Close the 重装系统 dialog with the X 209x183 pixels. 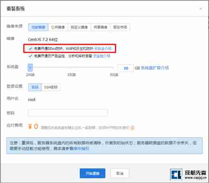201,9
